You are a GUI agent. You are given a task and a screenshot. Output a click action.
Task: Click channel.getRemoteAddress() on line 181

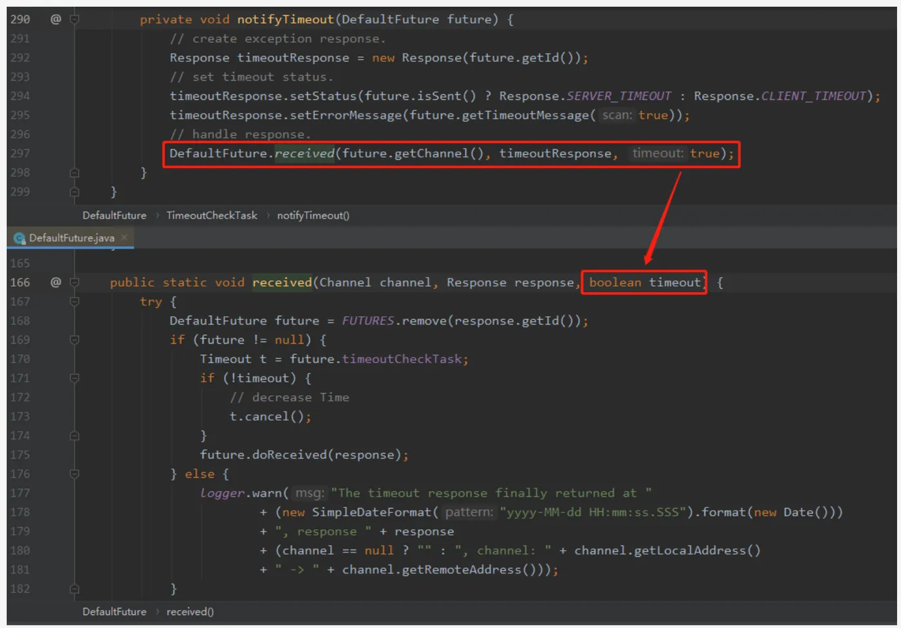tap(436, 570)
